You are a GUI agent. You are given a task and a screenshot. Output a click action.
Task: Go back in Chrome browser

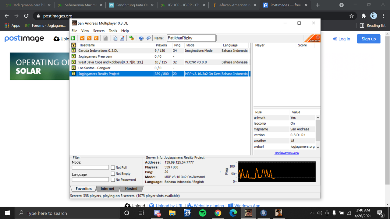point(7,16)
